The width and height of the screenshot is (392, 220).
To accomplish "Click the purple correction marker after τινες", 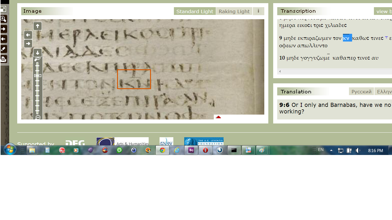I will [x=386, y=38].
